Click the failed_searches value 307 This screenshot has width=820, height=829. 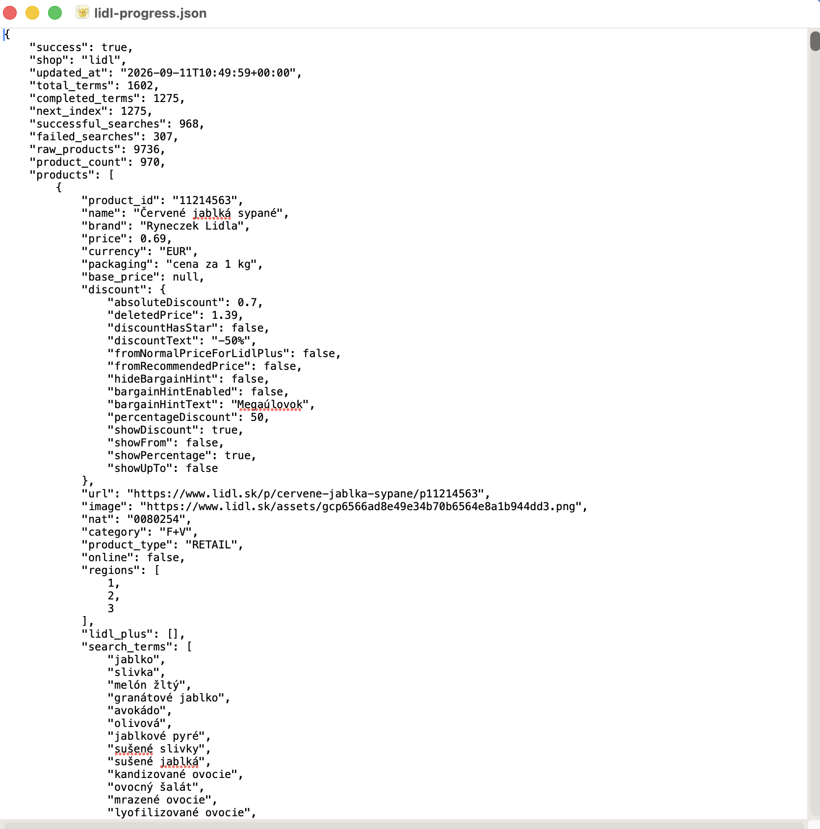pos(163,137)
